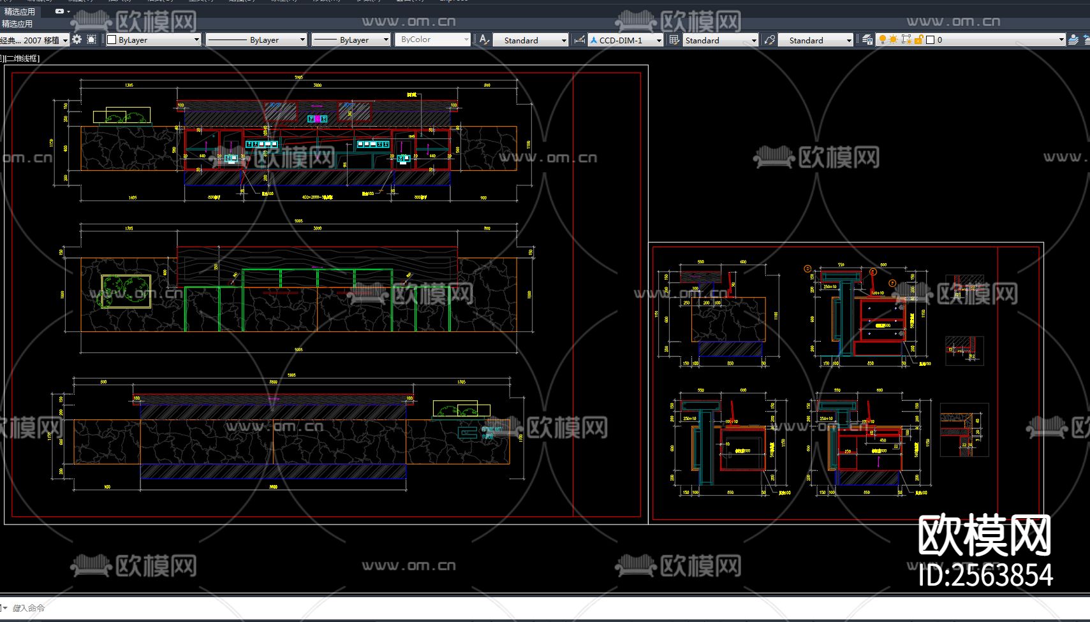Click the dimension style icon

click(x=579, y=40)
